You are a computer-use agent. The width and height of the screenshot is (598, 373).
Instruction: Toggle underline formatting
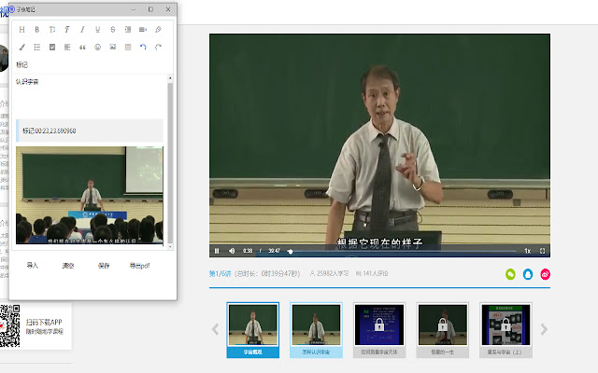pyautogui.click(x=97, y=29)
